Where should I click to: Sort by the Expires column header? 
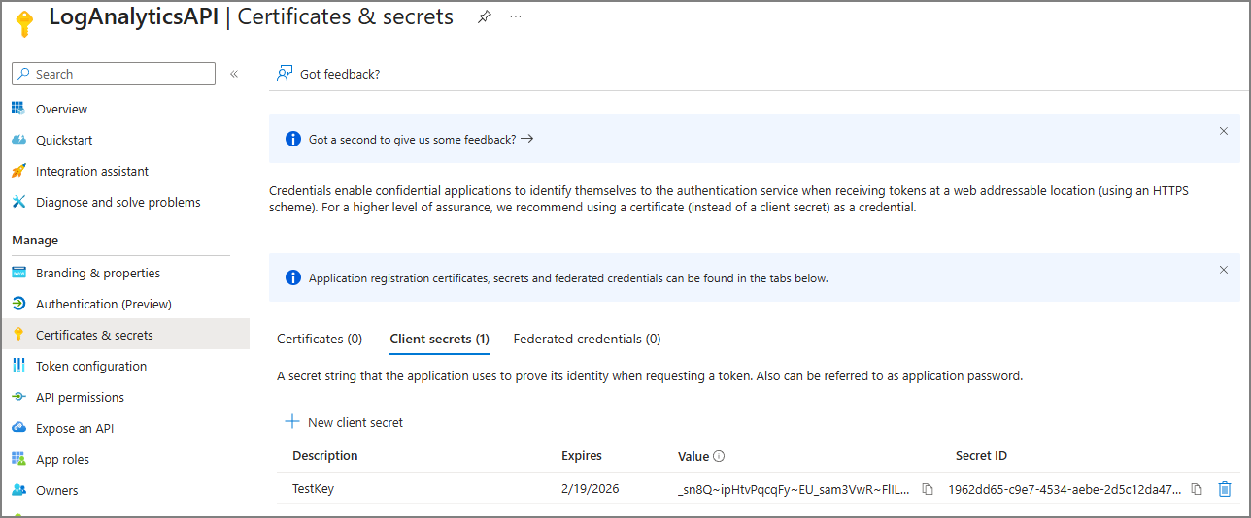pos(582,455)
